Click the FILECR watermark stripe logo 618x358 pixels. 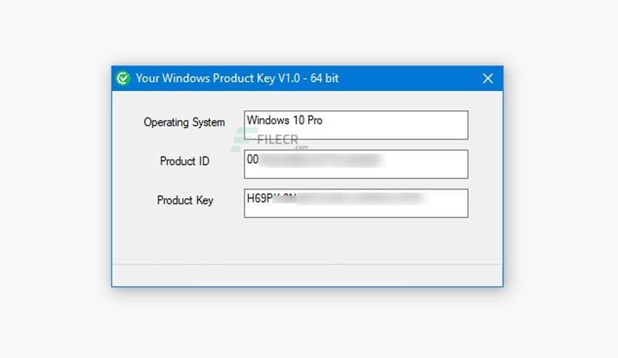tap(241, 140)
